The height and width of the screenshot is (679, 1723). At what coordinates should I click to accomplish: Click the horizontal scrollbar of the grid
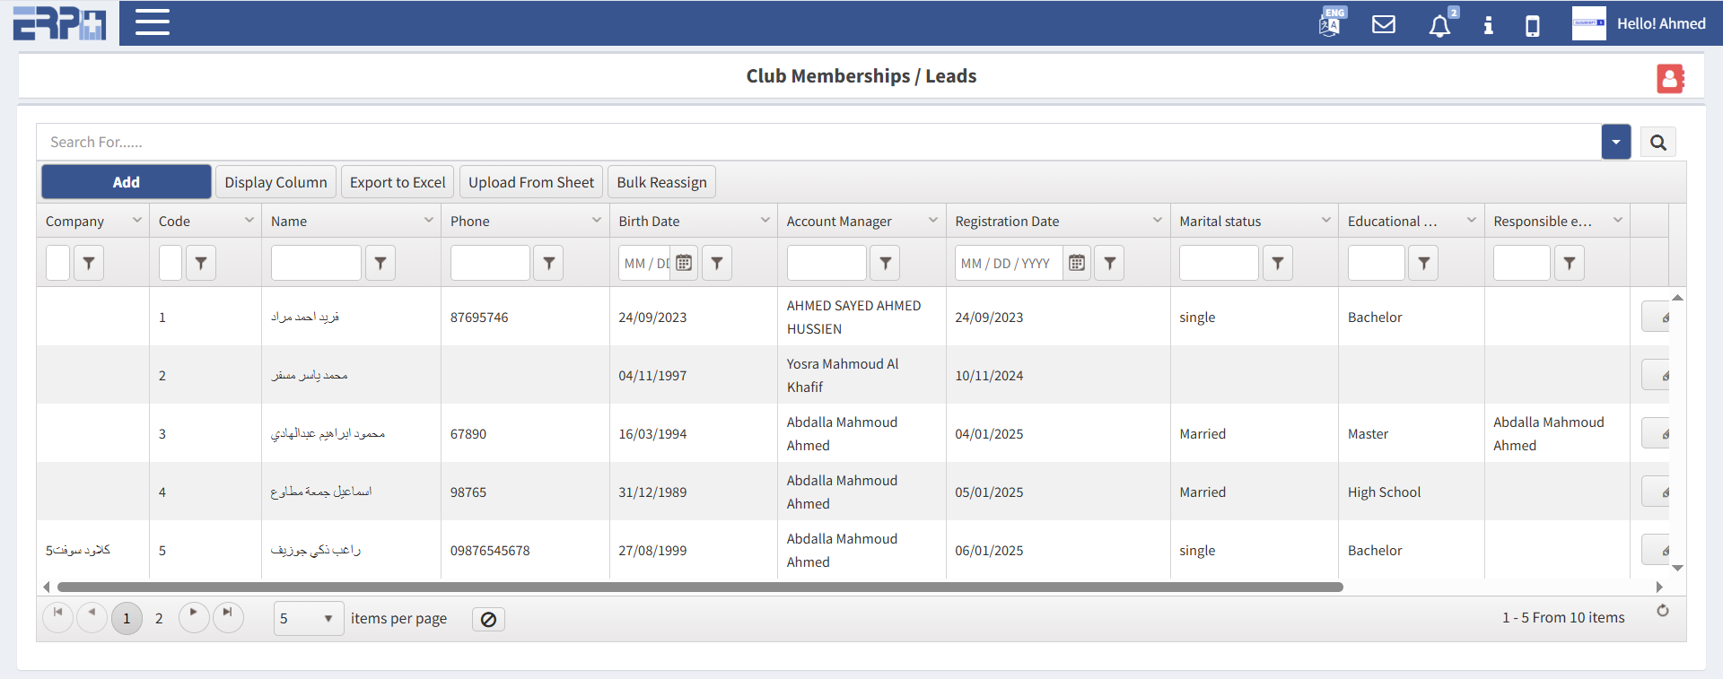pyautogui.click(x=700, y=588)
